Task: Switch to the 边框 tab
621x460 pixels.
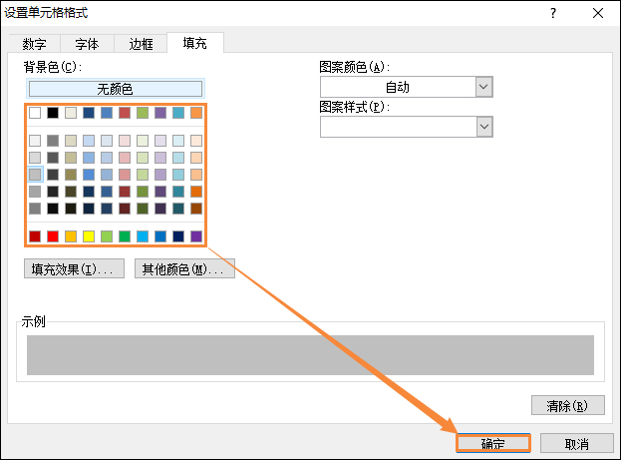Action: 142,44
